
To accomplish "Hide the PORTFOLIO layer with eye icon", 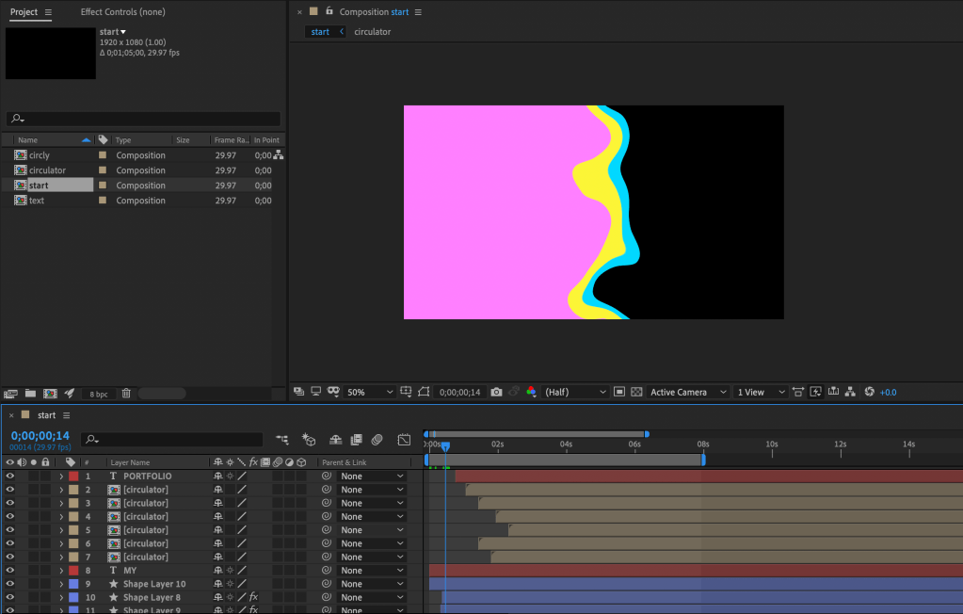I will (10, 477).
